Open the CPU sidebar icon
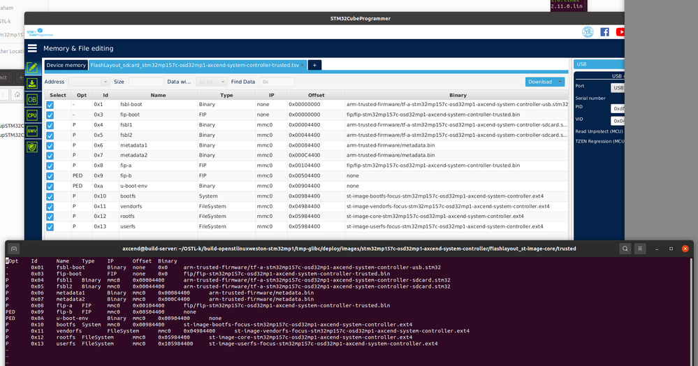This screenshot has width=698, height=366. pos(32,115)
